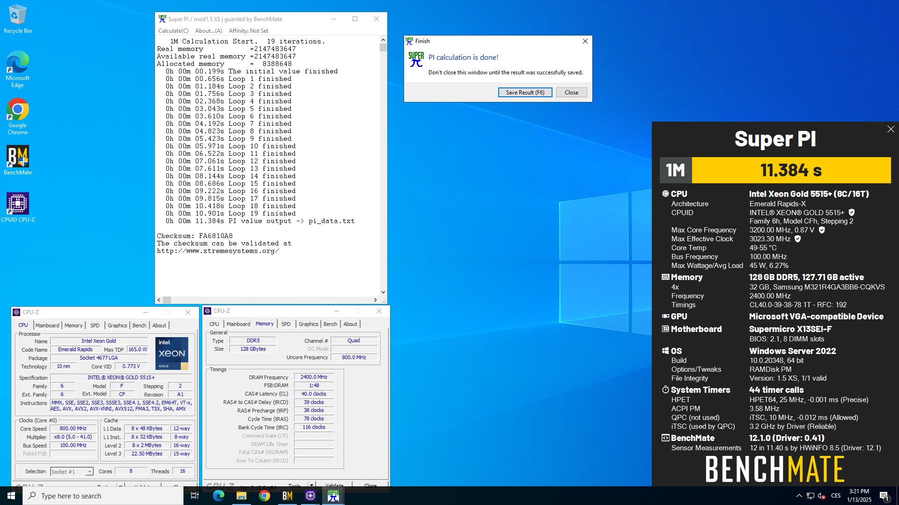Open the network tray icon
The width and height of the screenshot is (899, 505).
tap(811, 496)
